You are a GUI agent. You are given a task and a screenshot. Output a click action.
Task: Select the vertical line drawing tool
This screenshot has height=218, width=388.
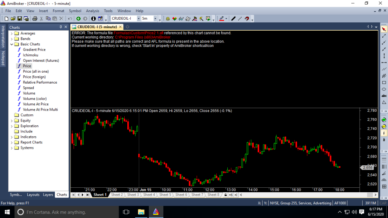[x=384, y=56]
